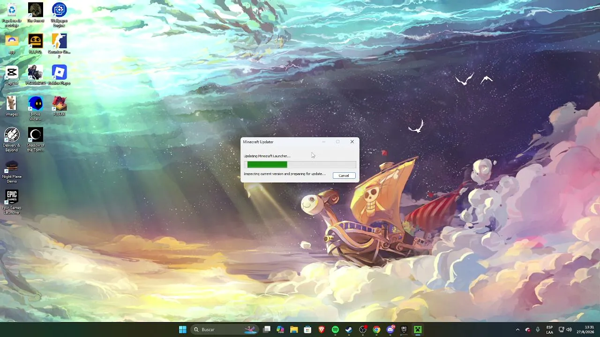Open the OneDrive tray icon with error badge

pos(528,330)
